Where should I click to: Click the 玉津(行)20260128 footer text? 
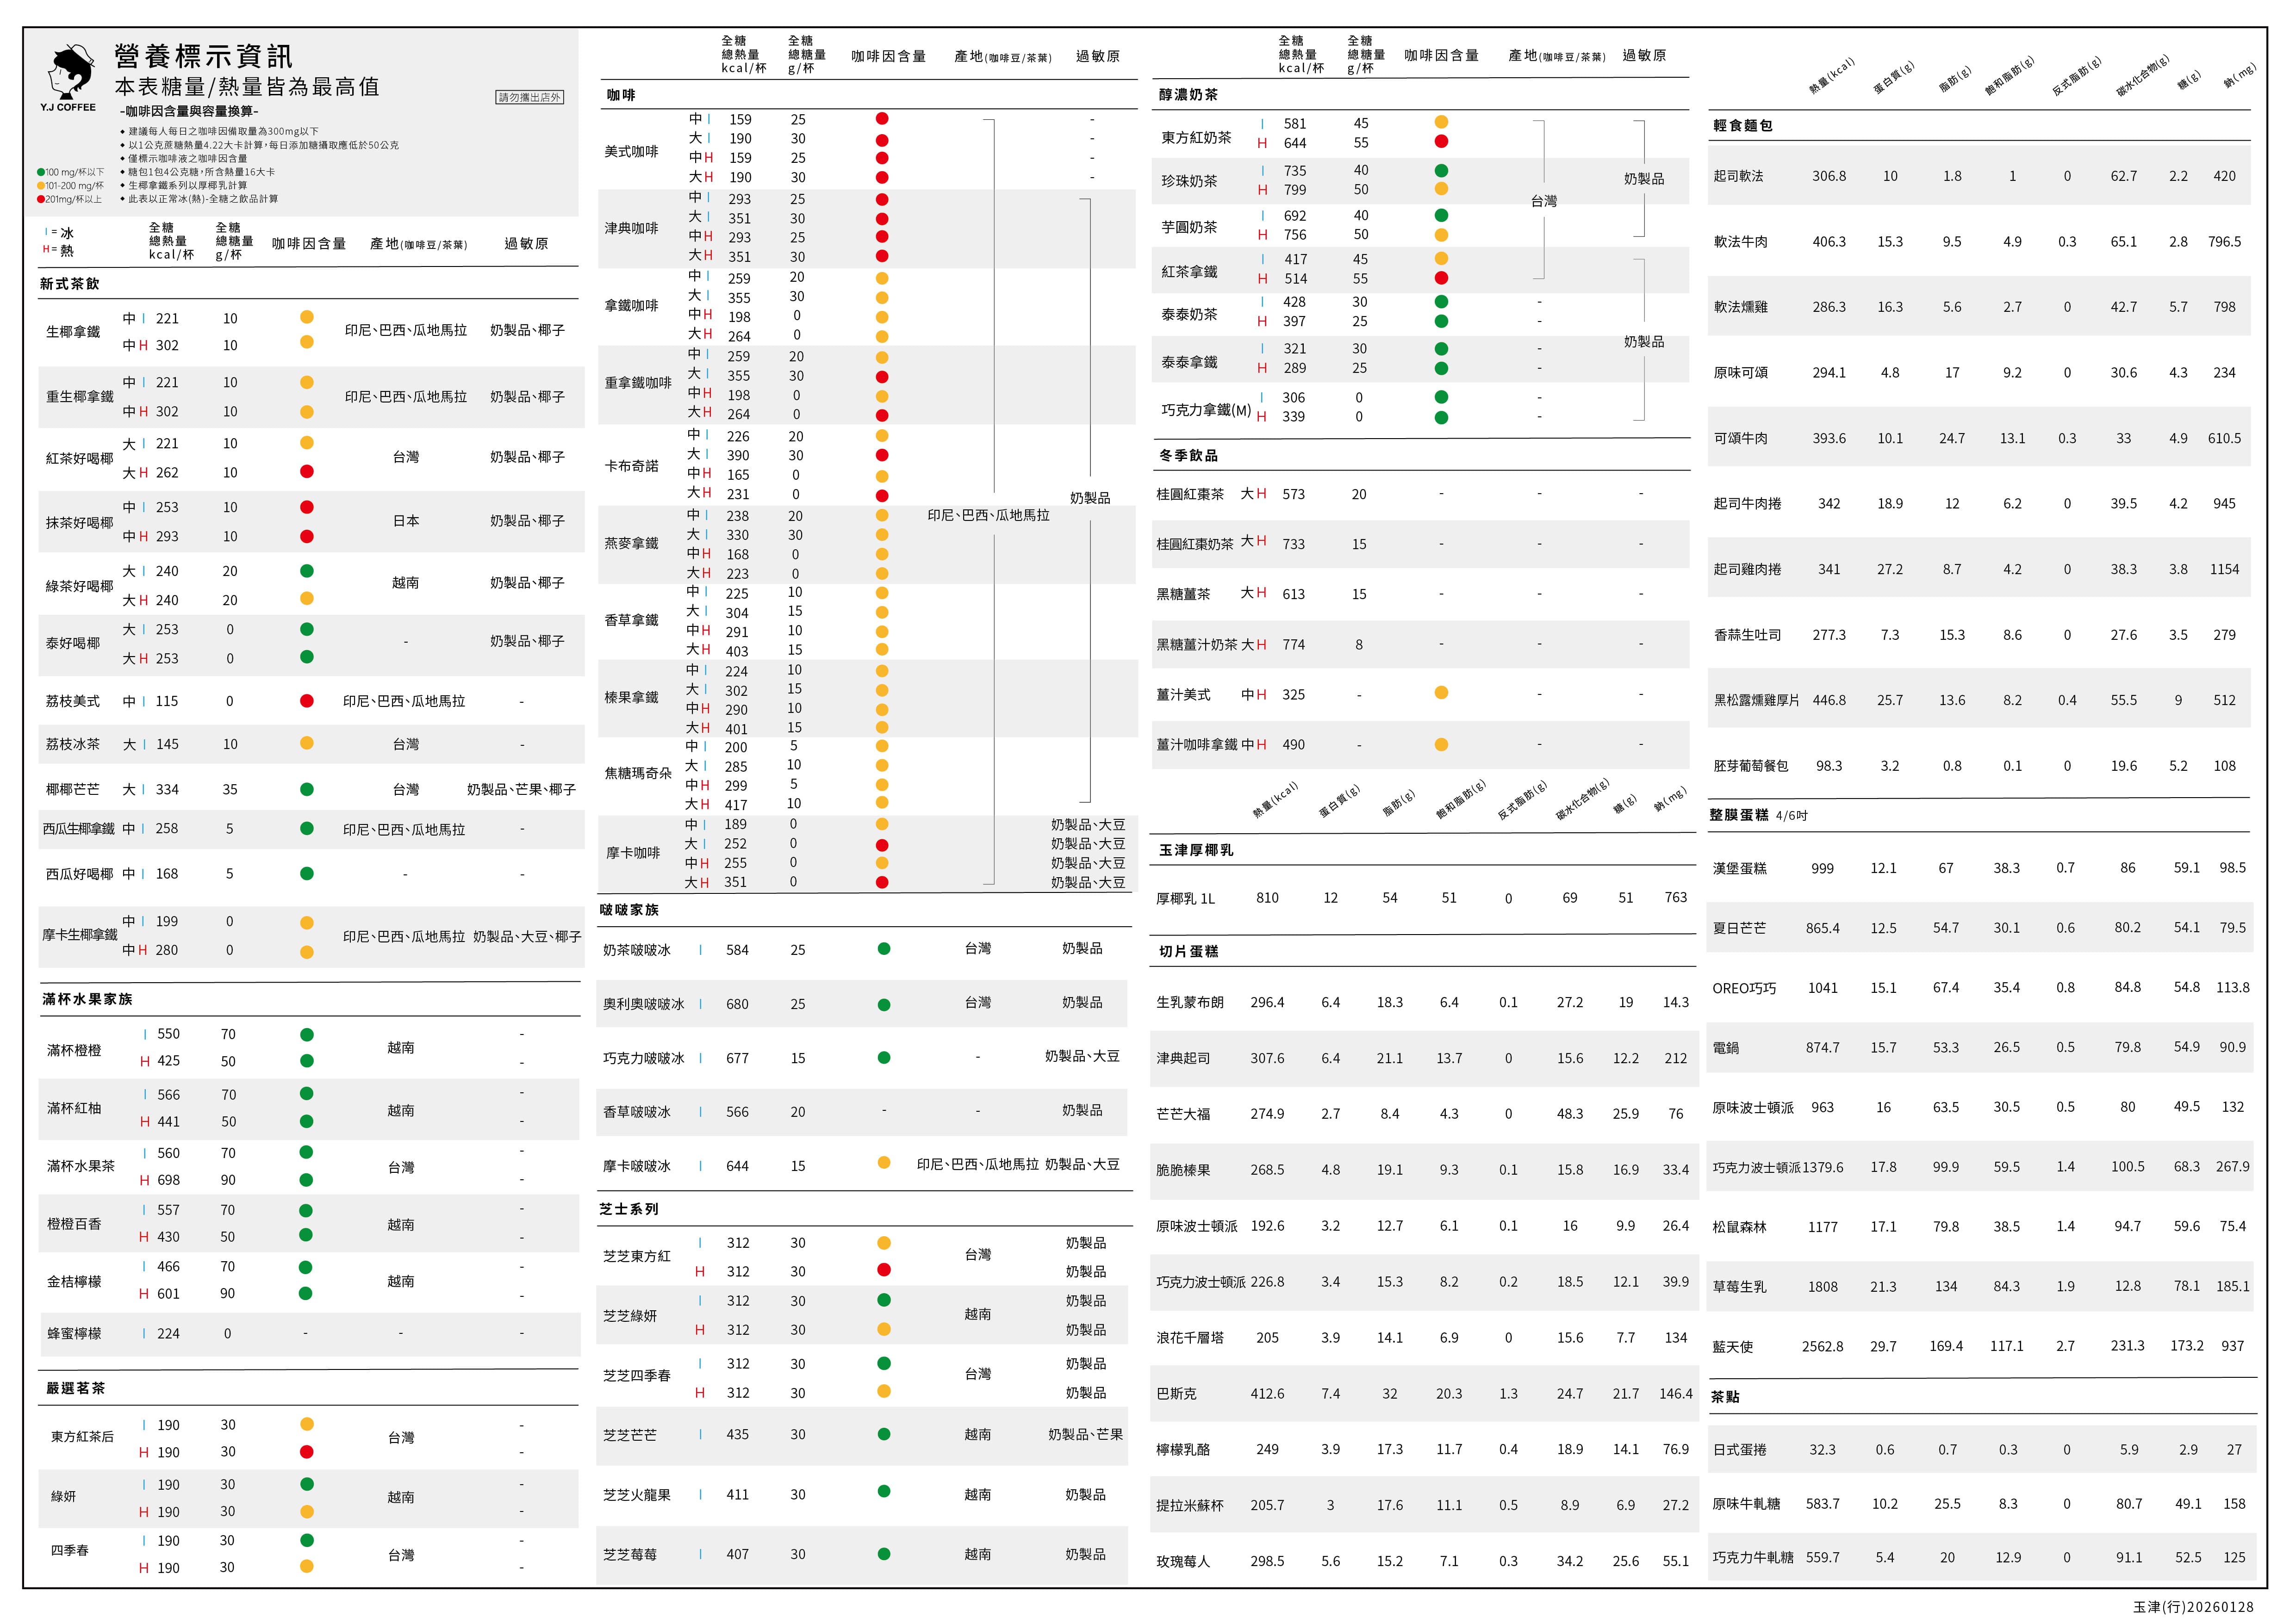[2193, 1606]
